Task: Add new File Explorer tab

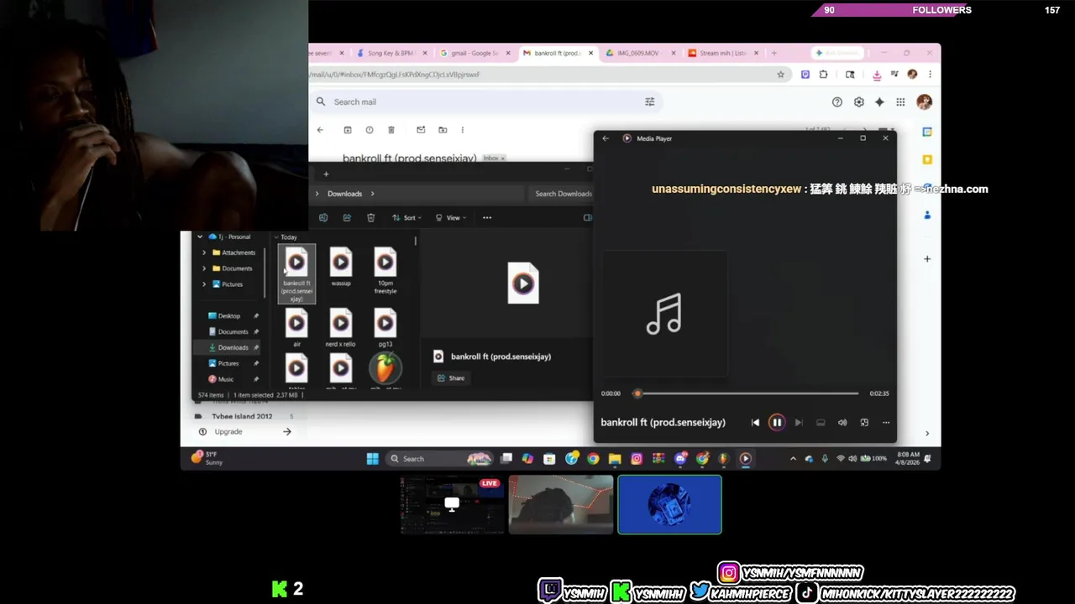Action: coord(326,174)
